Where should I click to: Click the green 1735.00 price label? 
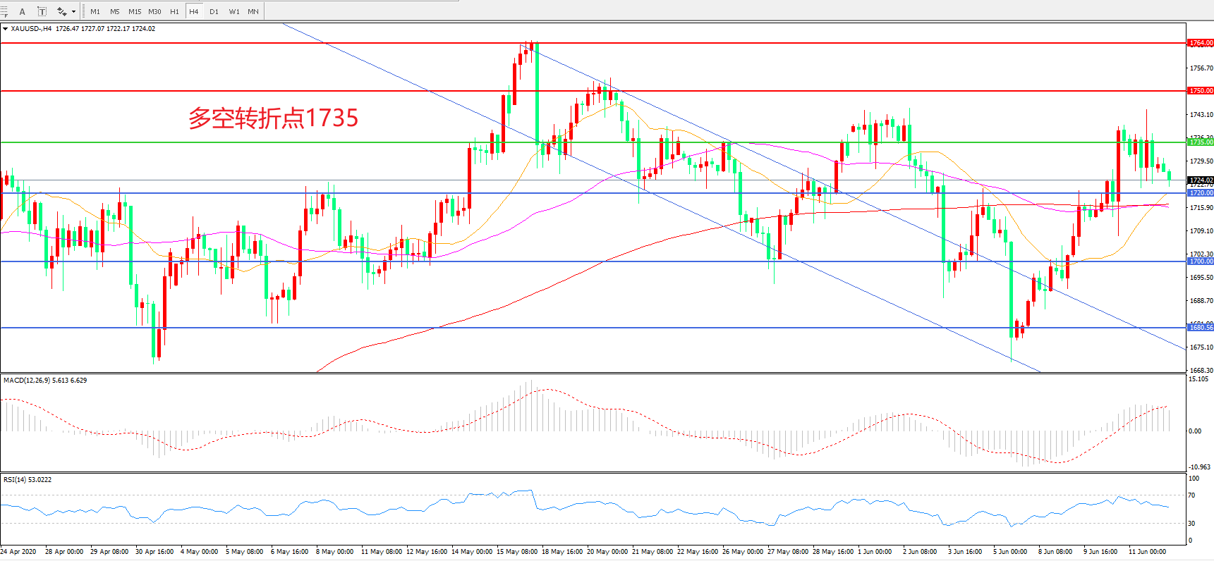pos(1200,142)
